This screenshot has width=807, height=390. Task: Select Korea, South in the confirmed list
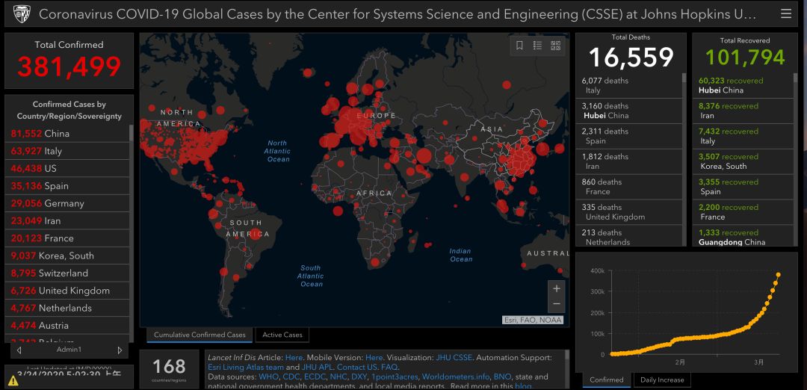click(67, 256)
